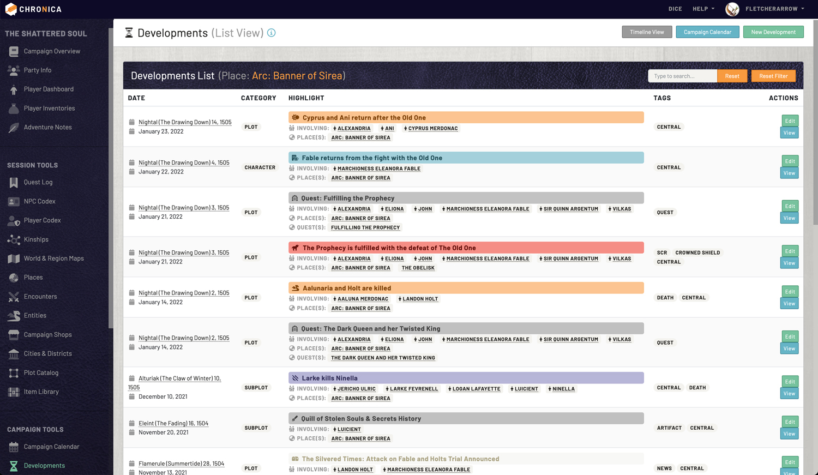Screen dimensions: 818x475
Task: Expand the Help dropdown menu
Action: coord(703,9)
